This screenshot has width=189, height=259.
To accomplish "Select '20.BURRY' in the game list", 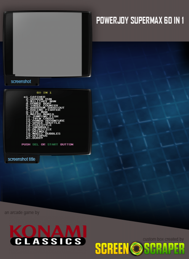I will 35,138.
